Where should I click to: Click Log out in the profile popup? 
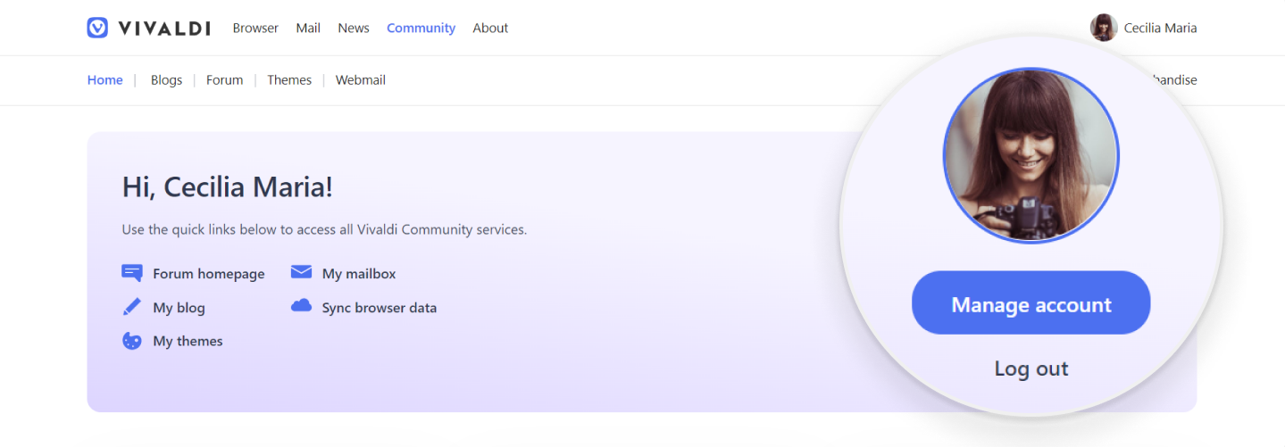tap(1031, 368)
